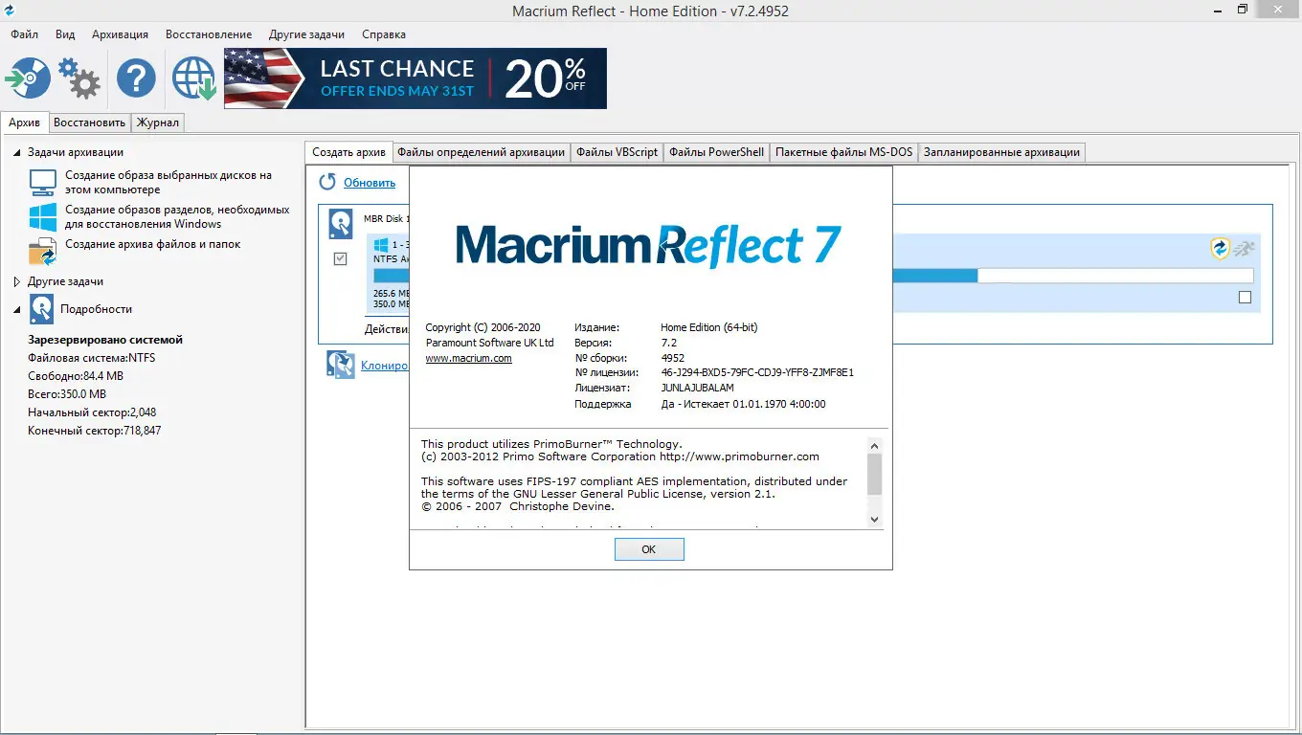Open the www.macrium.com link
Screen dimensions: 1302x735
tap(468, 358)
